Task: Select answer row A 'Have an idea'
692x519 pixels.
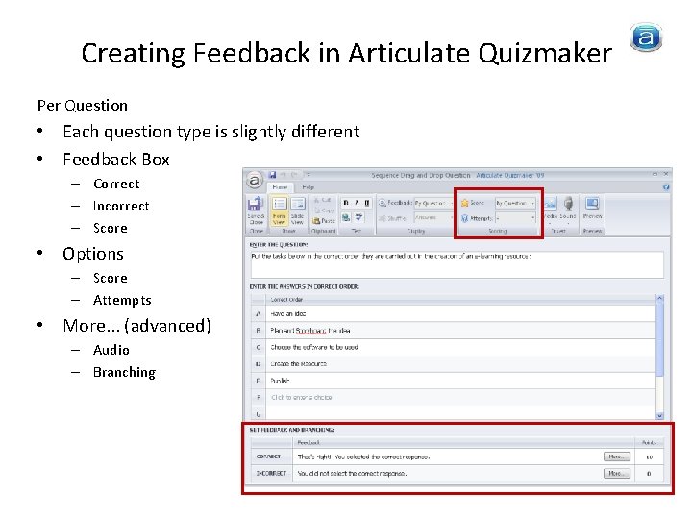Action: (x=454, y=313)
